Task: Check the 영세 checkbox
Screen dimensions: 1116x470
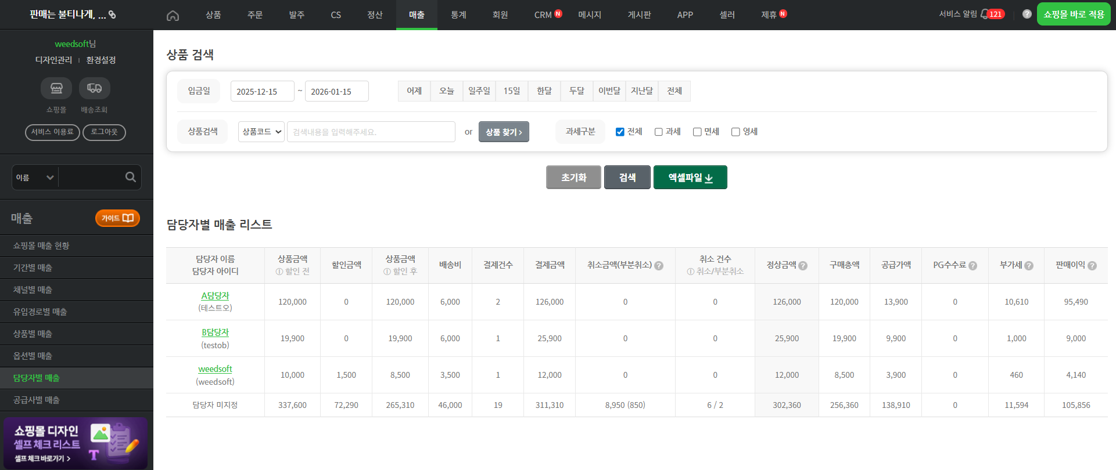Action: pyautogui.click(x=735, y=132)
